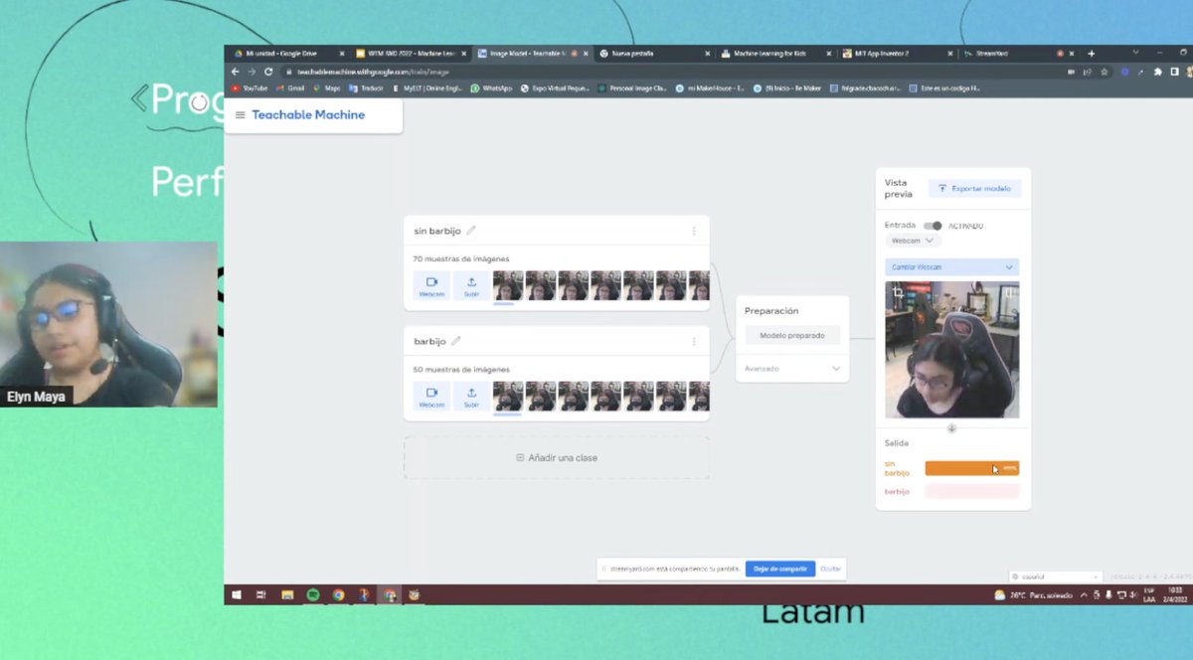Click the Teachable Machine logo text
Screen dimensions: 1193x660
pyautogui.click(x=308, y=115)
